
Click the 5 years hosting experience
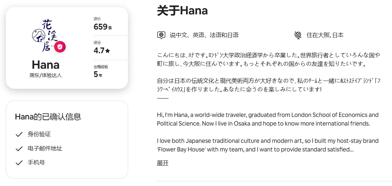[x=98, y=74]
